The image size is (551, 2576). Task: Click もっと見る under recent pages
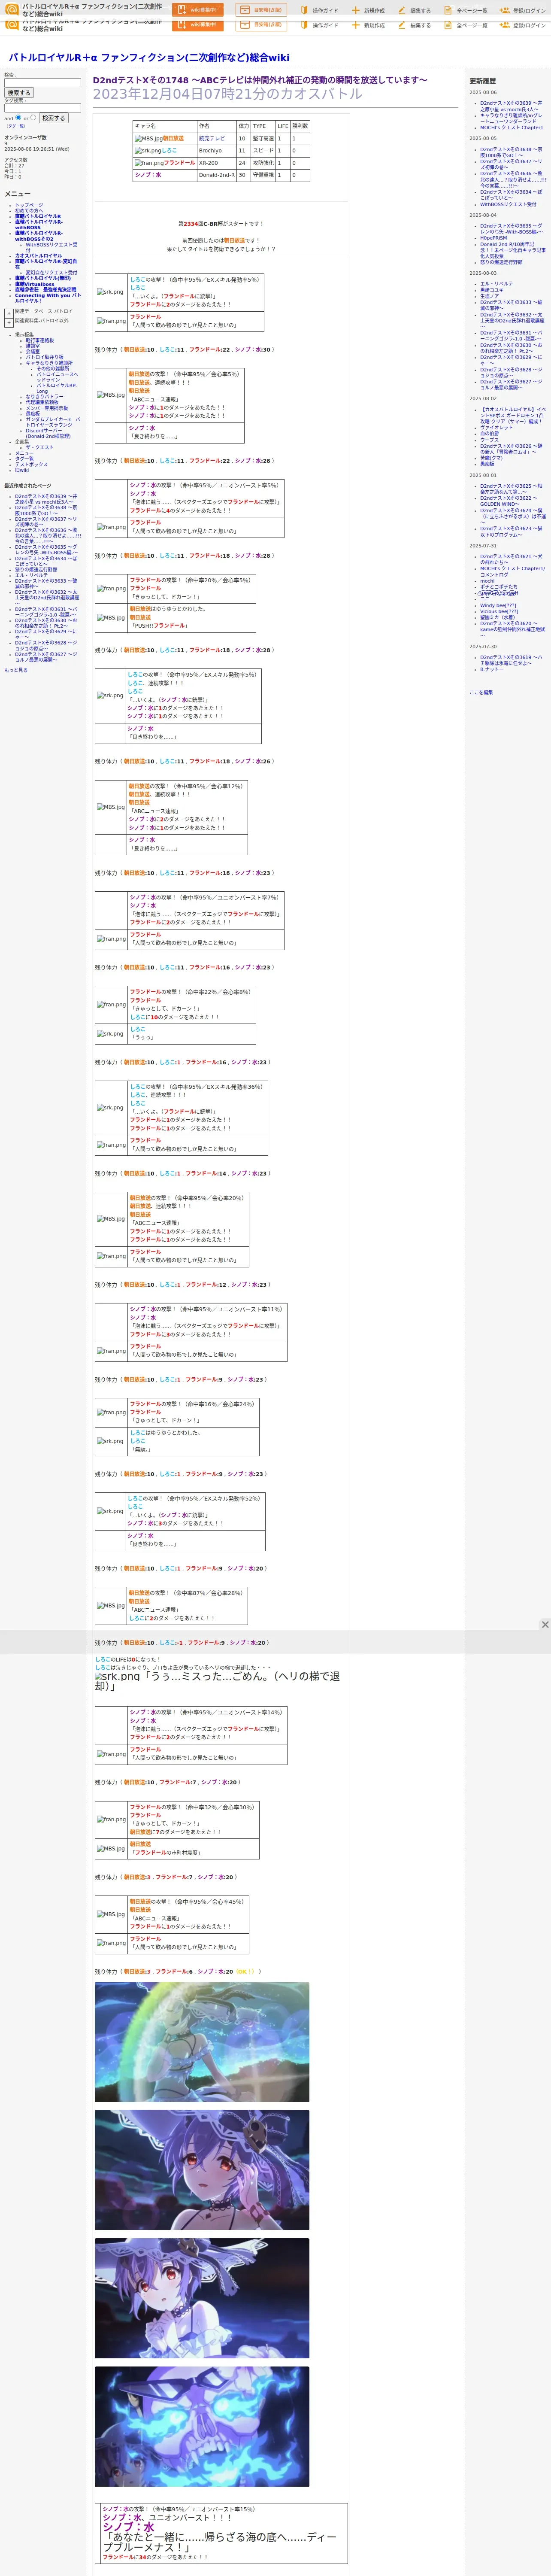[16, 670]
